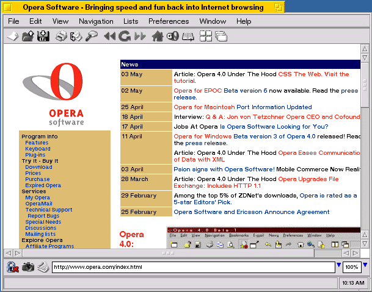Open the Technical Support link
Screen dimensions: 372x292
(x=49, y=210)
